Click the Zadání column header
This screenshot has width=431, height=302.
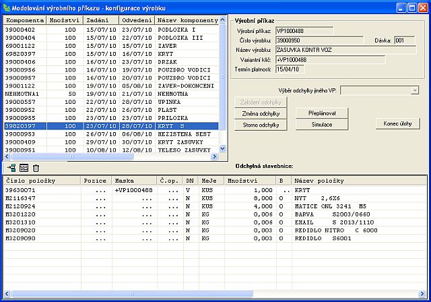(101, 20)
